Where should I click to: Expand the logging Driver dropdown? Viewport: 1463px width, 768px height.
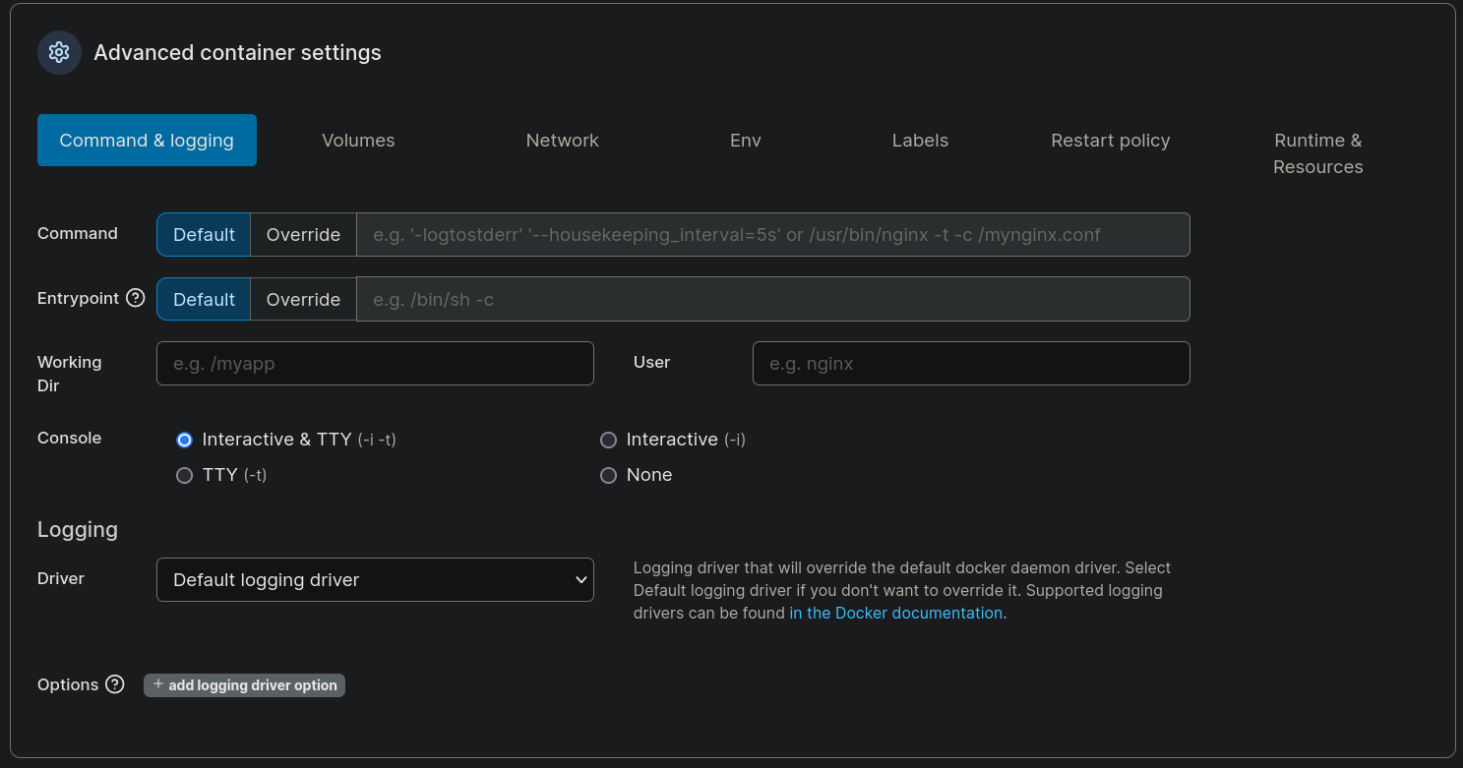pyautogui.click(x=375, y=580)
